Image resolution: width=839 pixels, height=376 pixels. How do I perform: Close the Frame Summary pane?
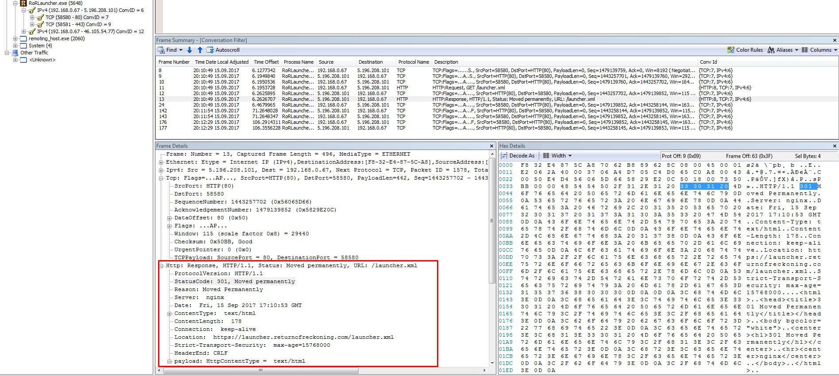click(835, 40)
